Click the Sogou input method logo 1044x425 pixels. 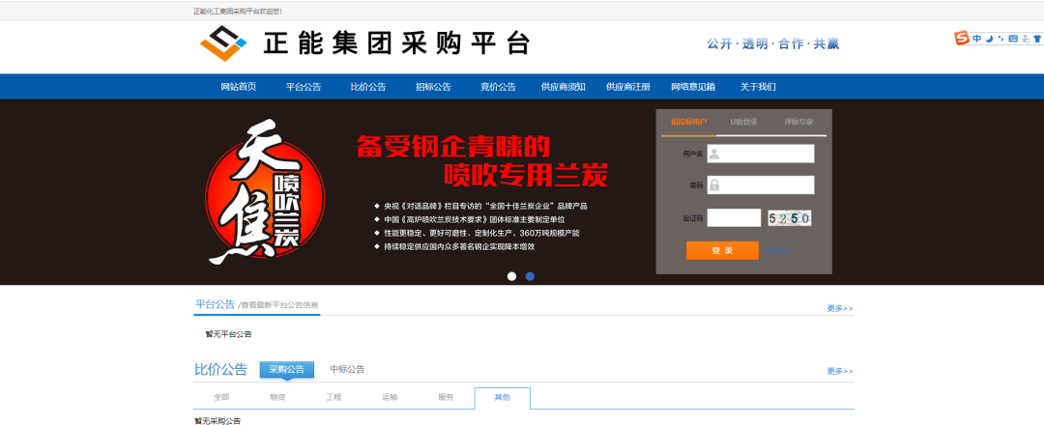[x=962, y=38]
